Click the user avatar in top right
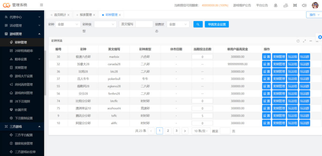The height and width of the screenshot is (156, 322). click(x=315, y=5)
